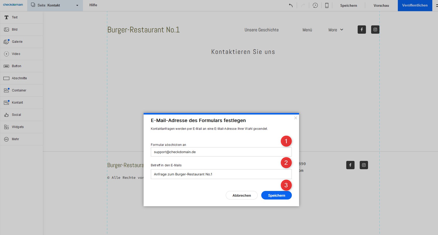Open the Hilfe menu
This screenshot has height=235, width=438.
[x=93, y=5]
